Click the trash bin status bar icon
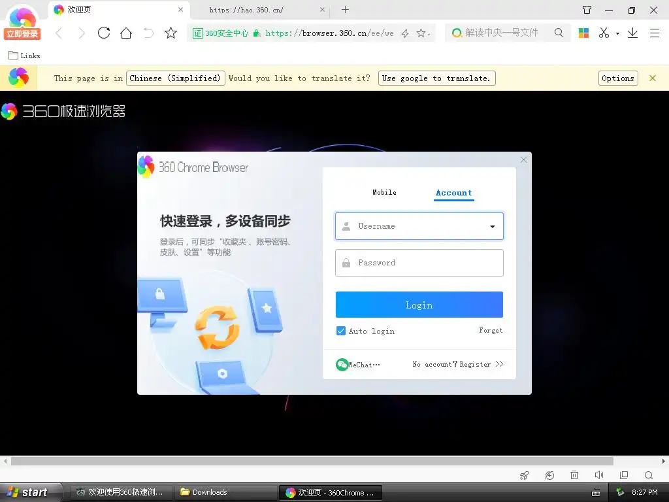Viewport: 669px width, 502px height. (x=574, y=475)
